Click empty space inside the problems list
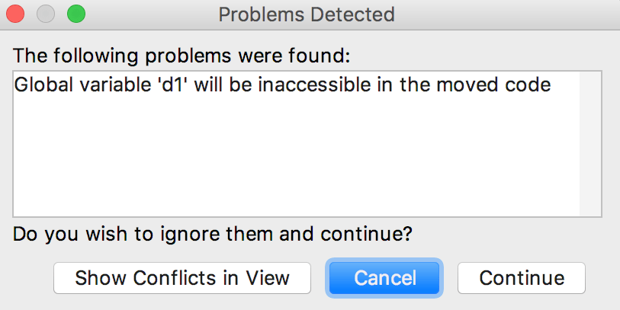Image resolution: width=620 pixels, height=310 pixels. (x=296, y=160)
